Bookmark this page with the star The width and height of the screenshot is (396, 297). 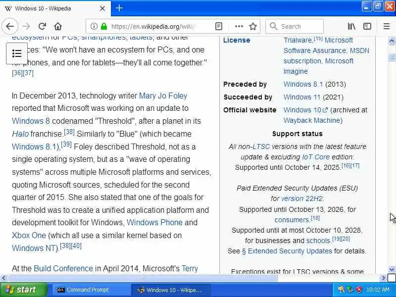(x=253, y=26)
